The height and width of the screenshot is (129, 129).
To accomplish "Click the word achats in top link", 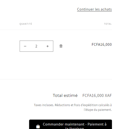I will pos(106,9).
